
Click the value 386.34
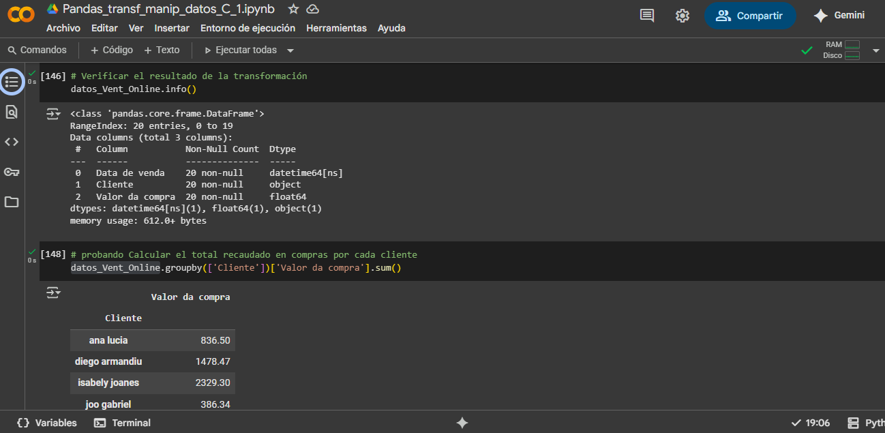click(215, 404)
